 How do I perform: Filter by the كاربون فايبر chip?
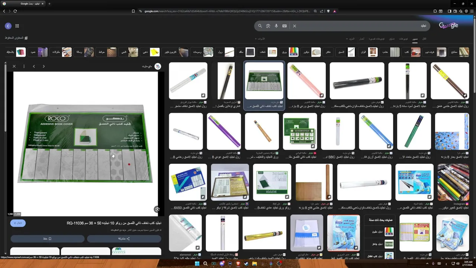(176, 52)
